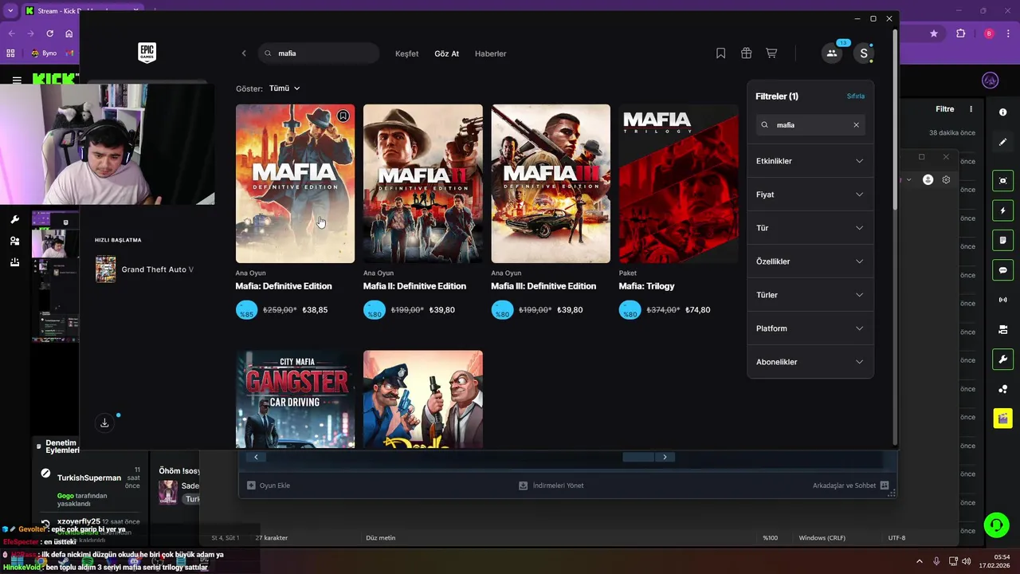Click the Epic Games logo in launcher

point(147,53)
